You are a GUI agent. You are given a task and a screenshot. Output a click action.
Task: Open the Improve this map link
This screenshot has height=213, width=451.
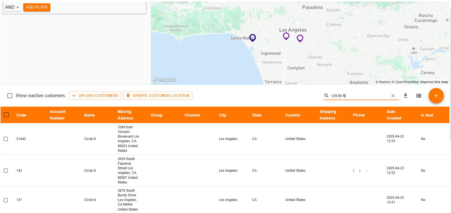434,82
